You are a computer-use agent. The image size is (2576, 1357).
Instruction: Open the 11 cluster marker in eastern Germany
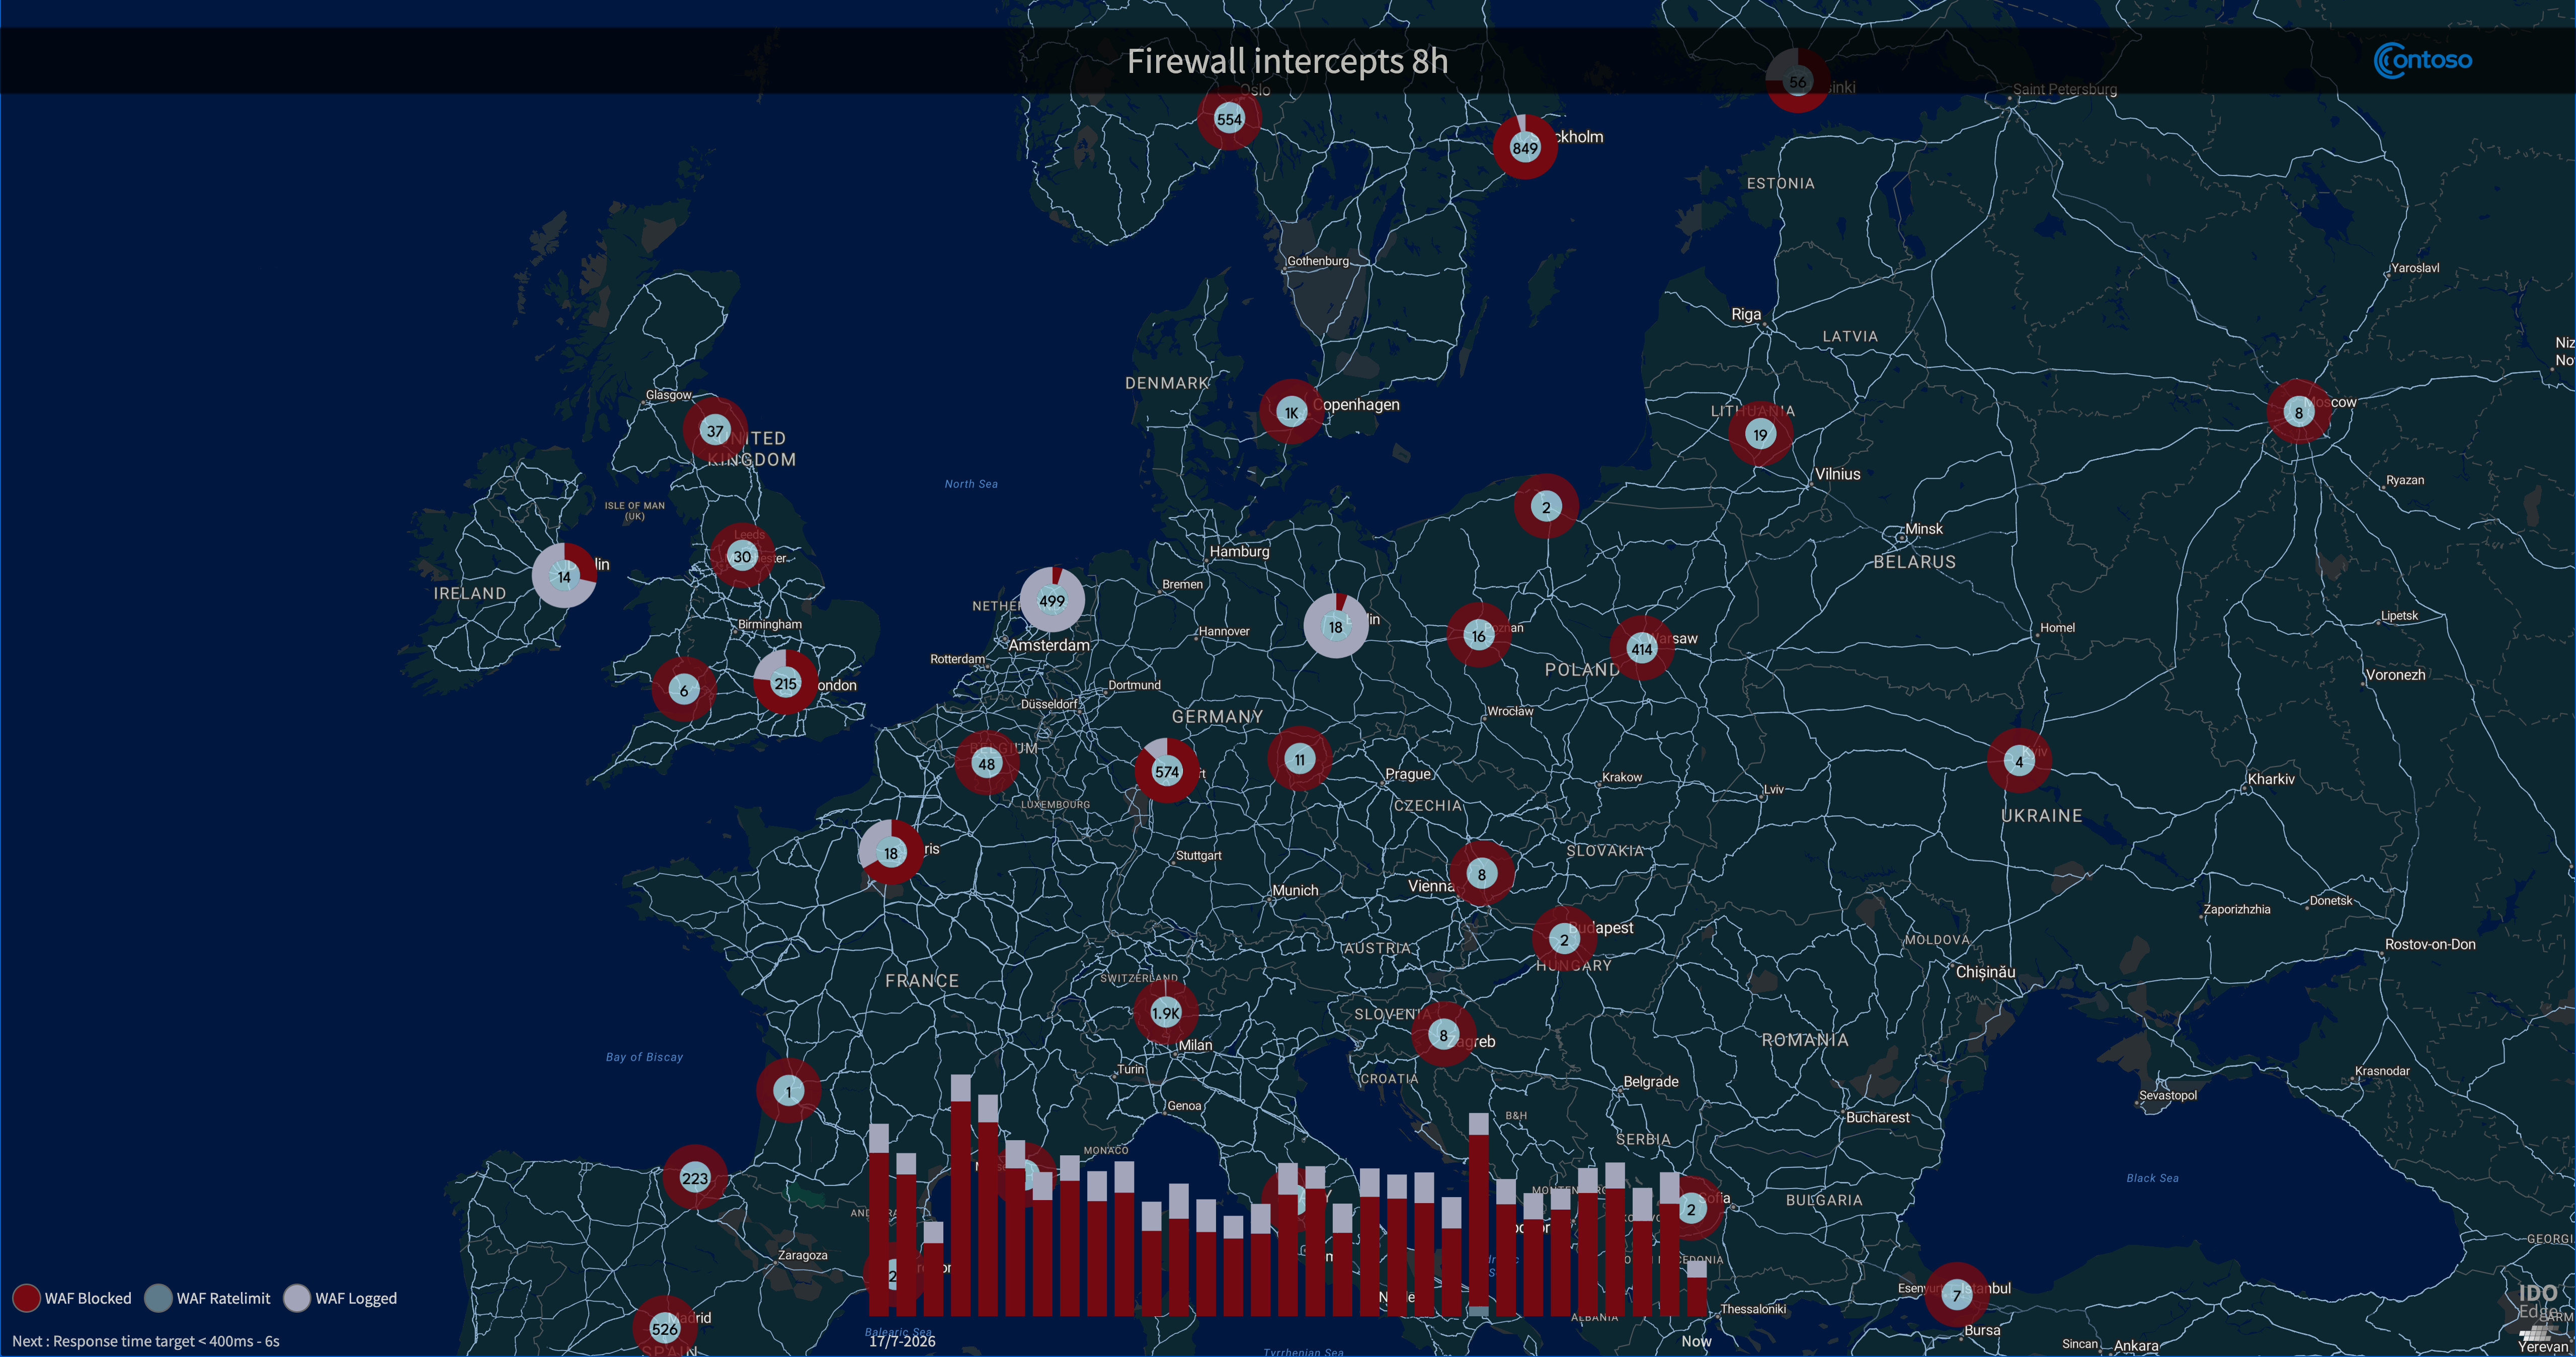[1299, 759]
